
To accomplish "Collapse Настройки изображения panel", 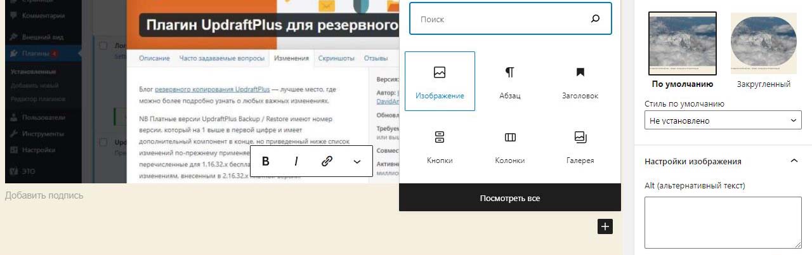I will [x=794, y=161].
